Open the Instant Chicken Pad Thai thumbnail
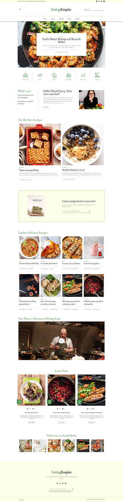The width and height of the screenshot is (123, 502). pyautogui.click(x=29, y=248)
